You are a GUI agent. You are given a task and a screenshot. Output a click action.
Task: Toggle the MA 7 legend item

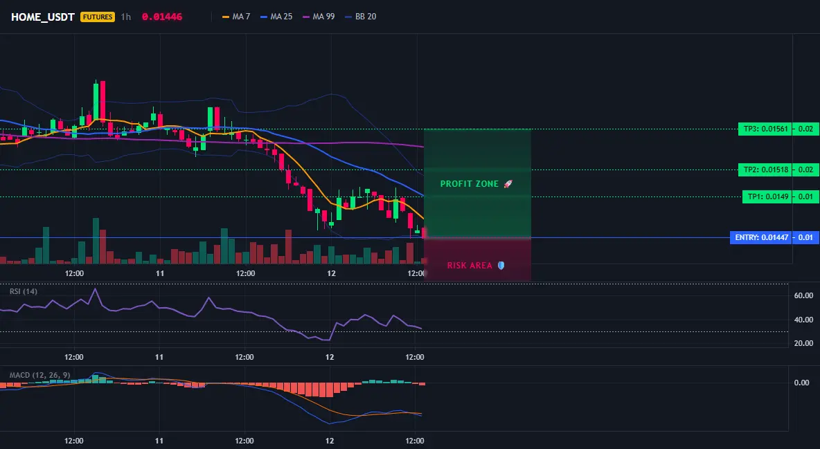point(236,17)
